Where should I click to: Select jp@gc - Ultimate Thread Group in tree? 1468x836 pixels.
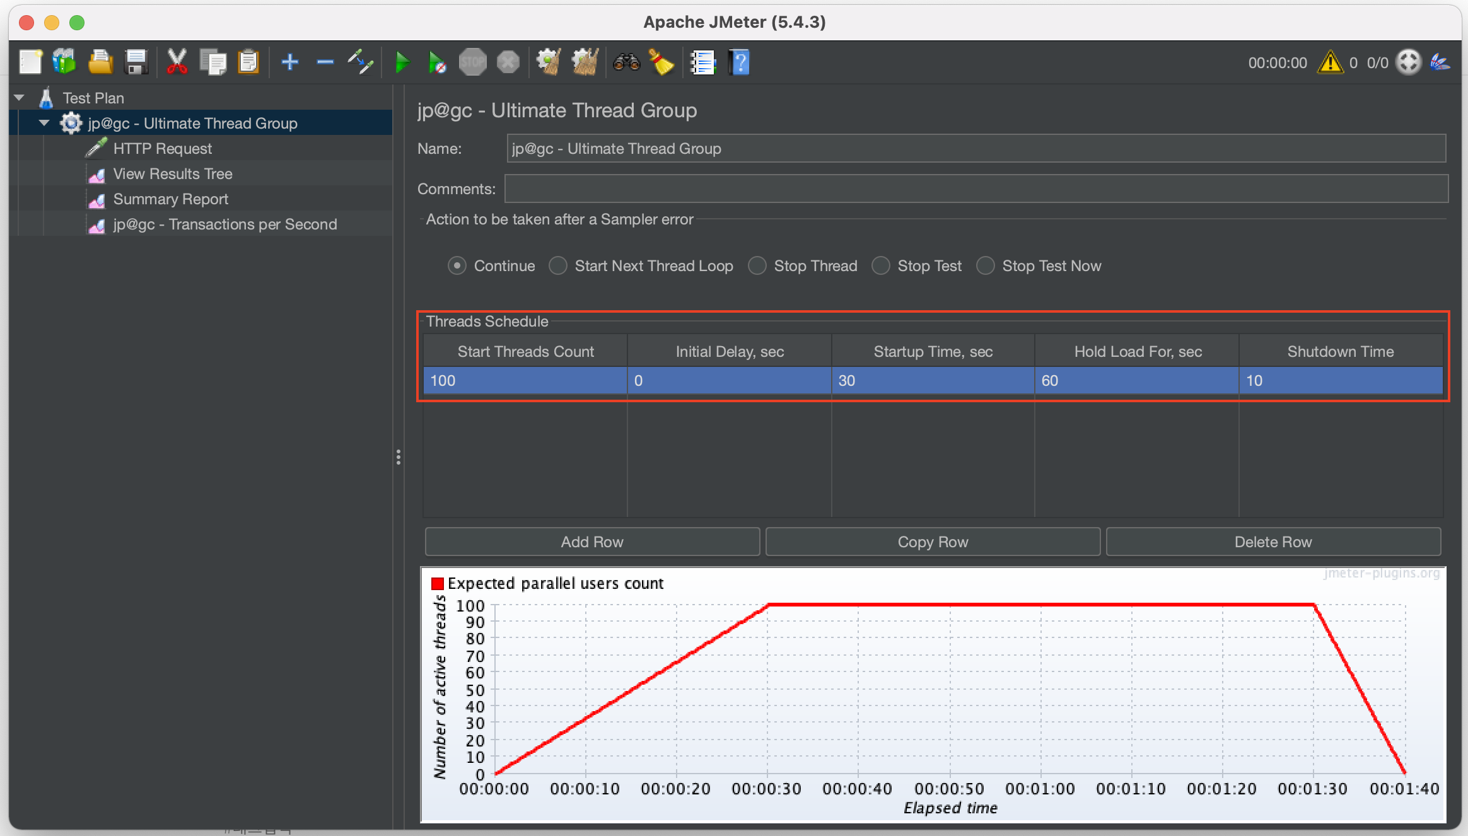pyautogui.click(x=192, y=123)
